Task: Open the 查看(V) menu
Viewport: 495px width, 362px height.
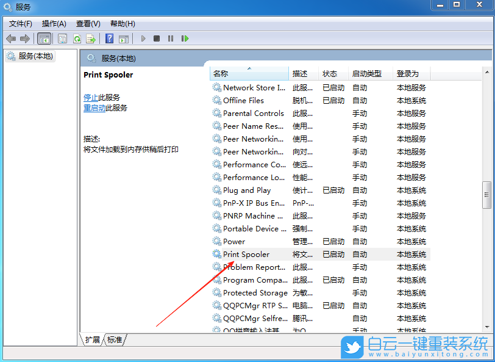Action: point(87,24)
